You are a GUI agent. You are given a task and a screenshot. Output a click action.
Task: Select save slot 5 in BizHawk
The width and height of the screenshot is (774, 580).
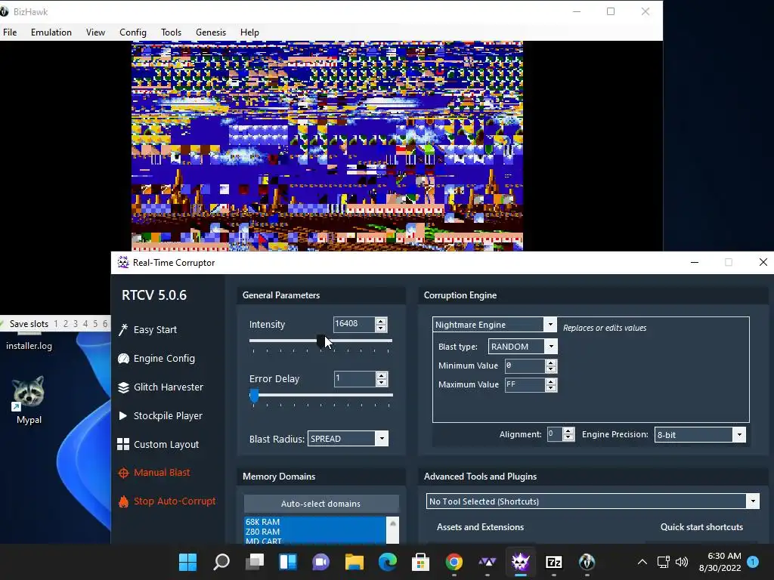click(95, 324)
